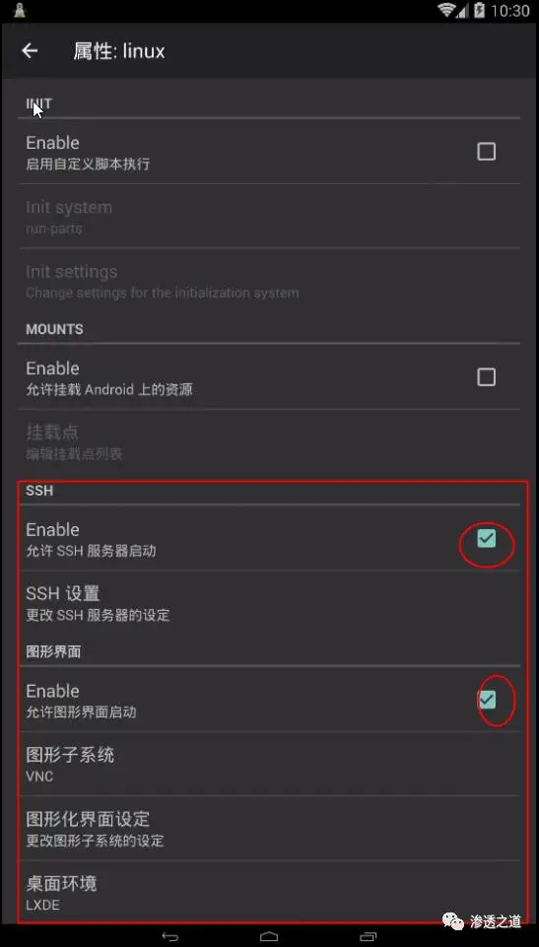Tap Android home navigation button
539x947 pixels.
point(269,937)
